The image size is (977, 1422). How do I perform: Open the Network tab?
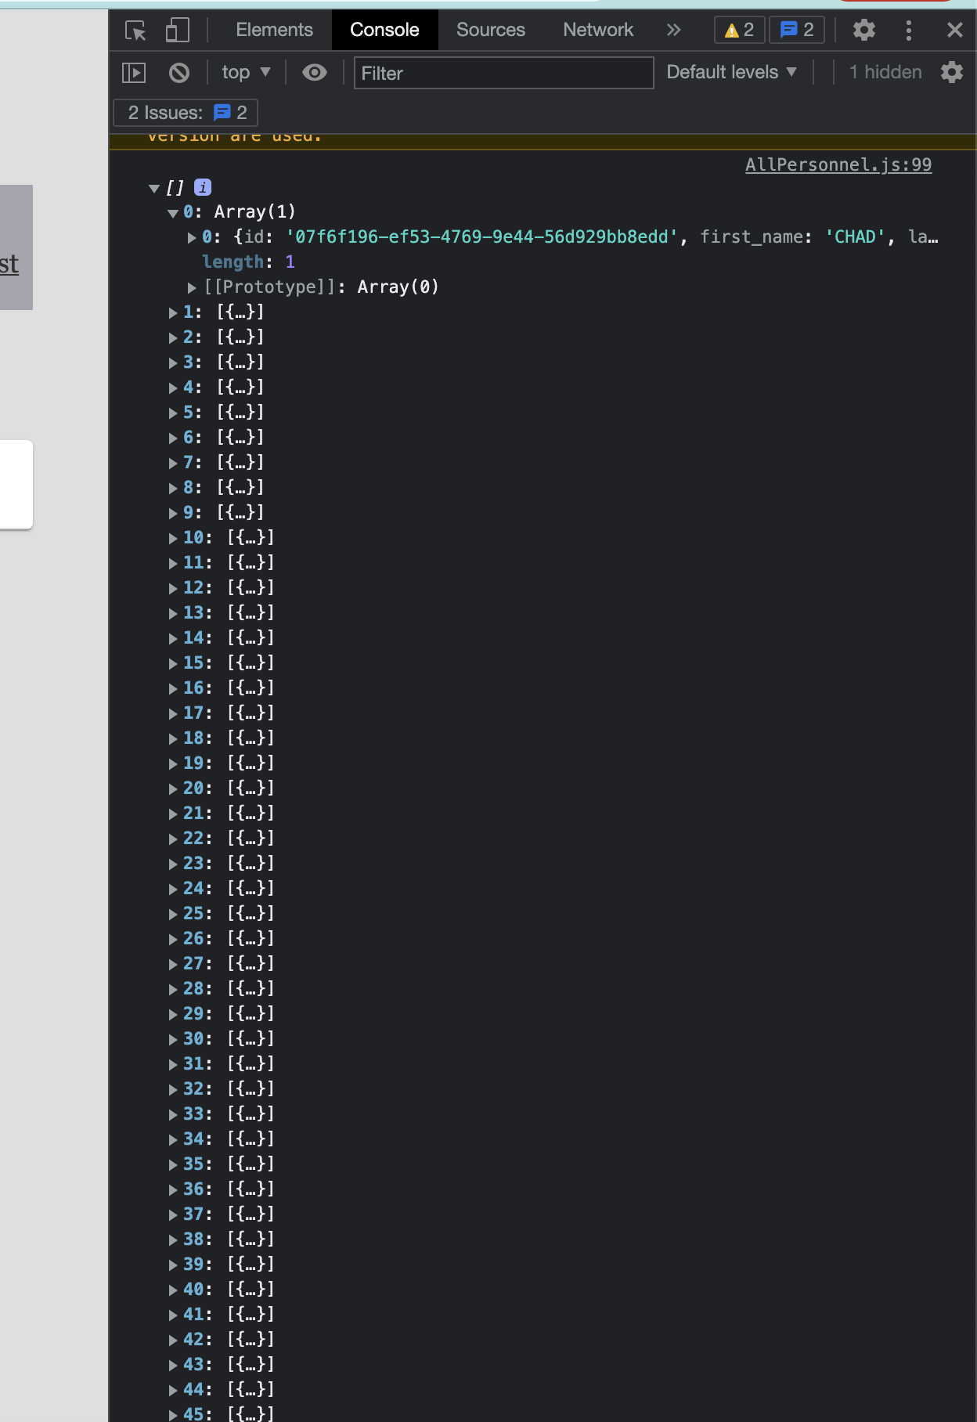(598, 30)
